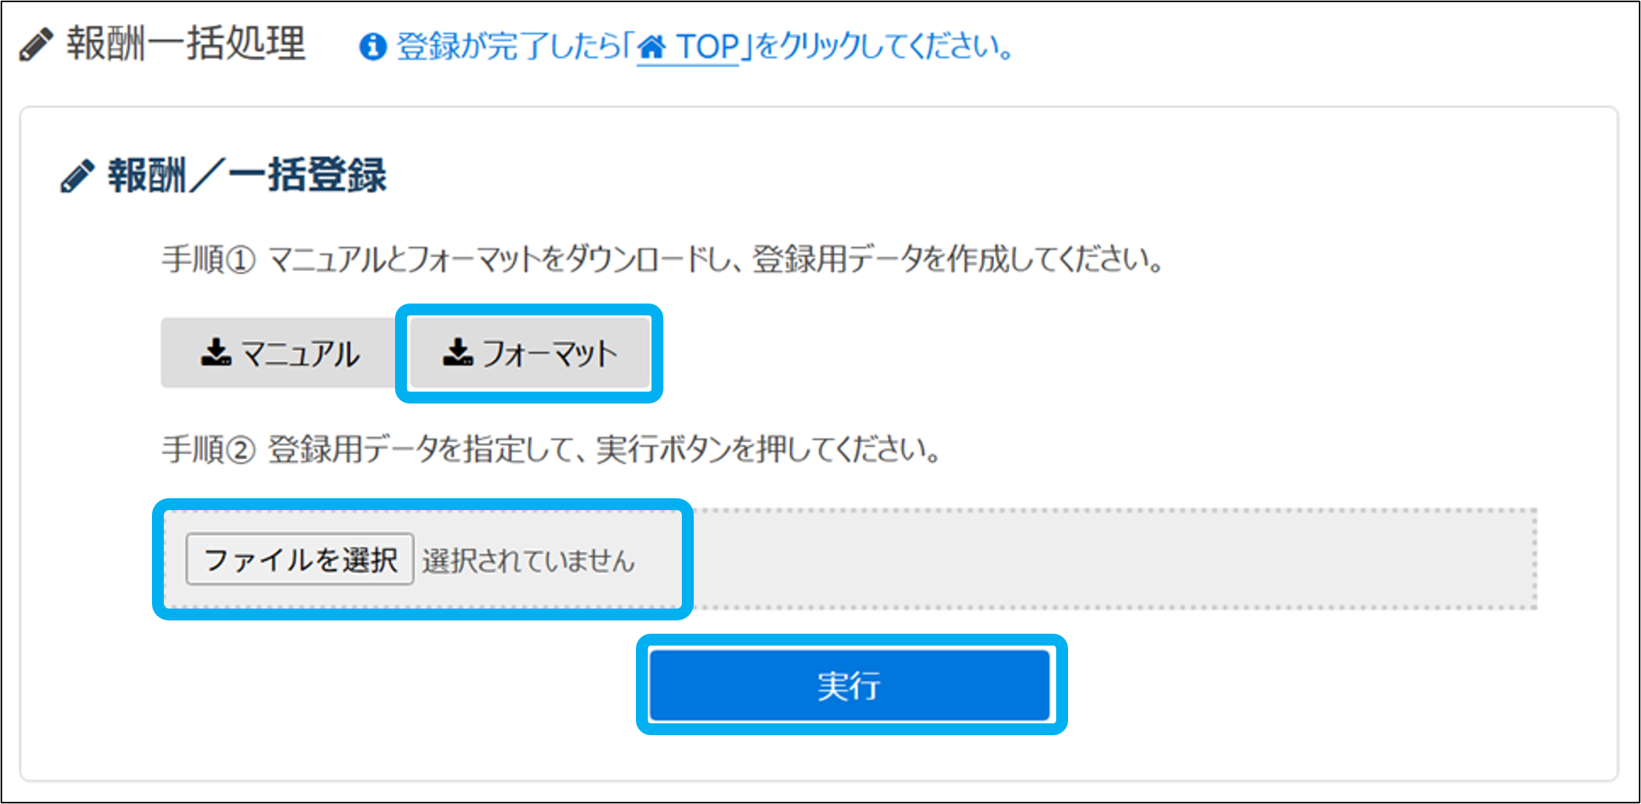Image resolution: width=1641 pixels, height=804 pixels.
Task: Click the pencil icon beside 報酬/一括登録 heading
Action: (x=77, y=176)
